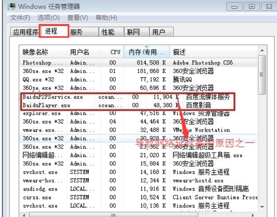Switch to the 联网 tab

click(136, 32)
